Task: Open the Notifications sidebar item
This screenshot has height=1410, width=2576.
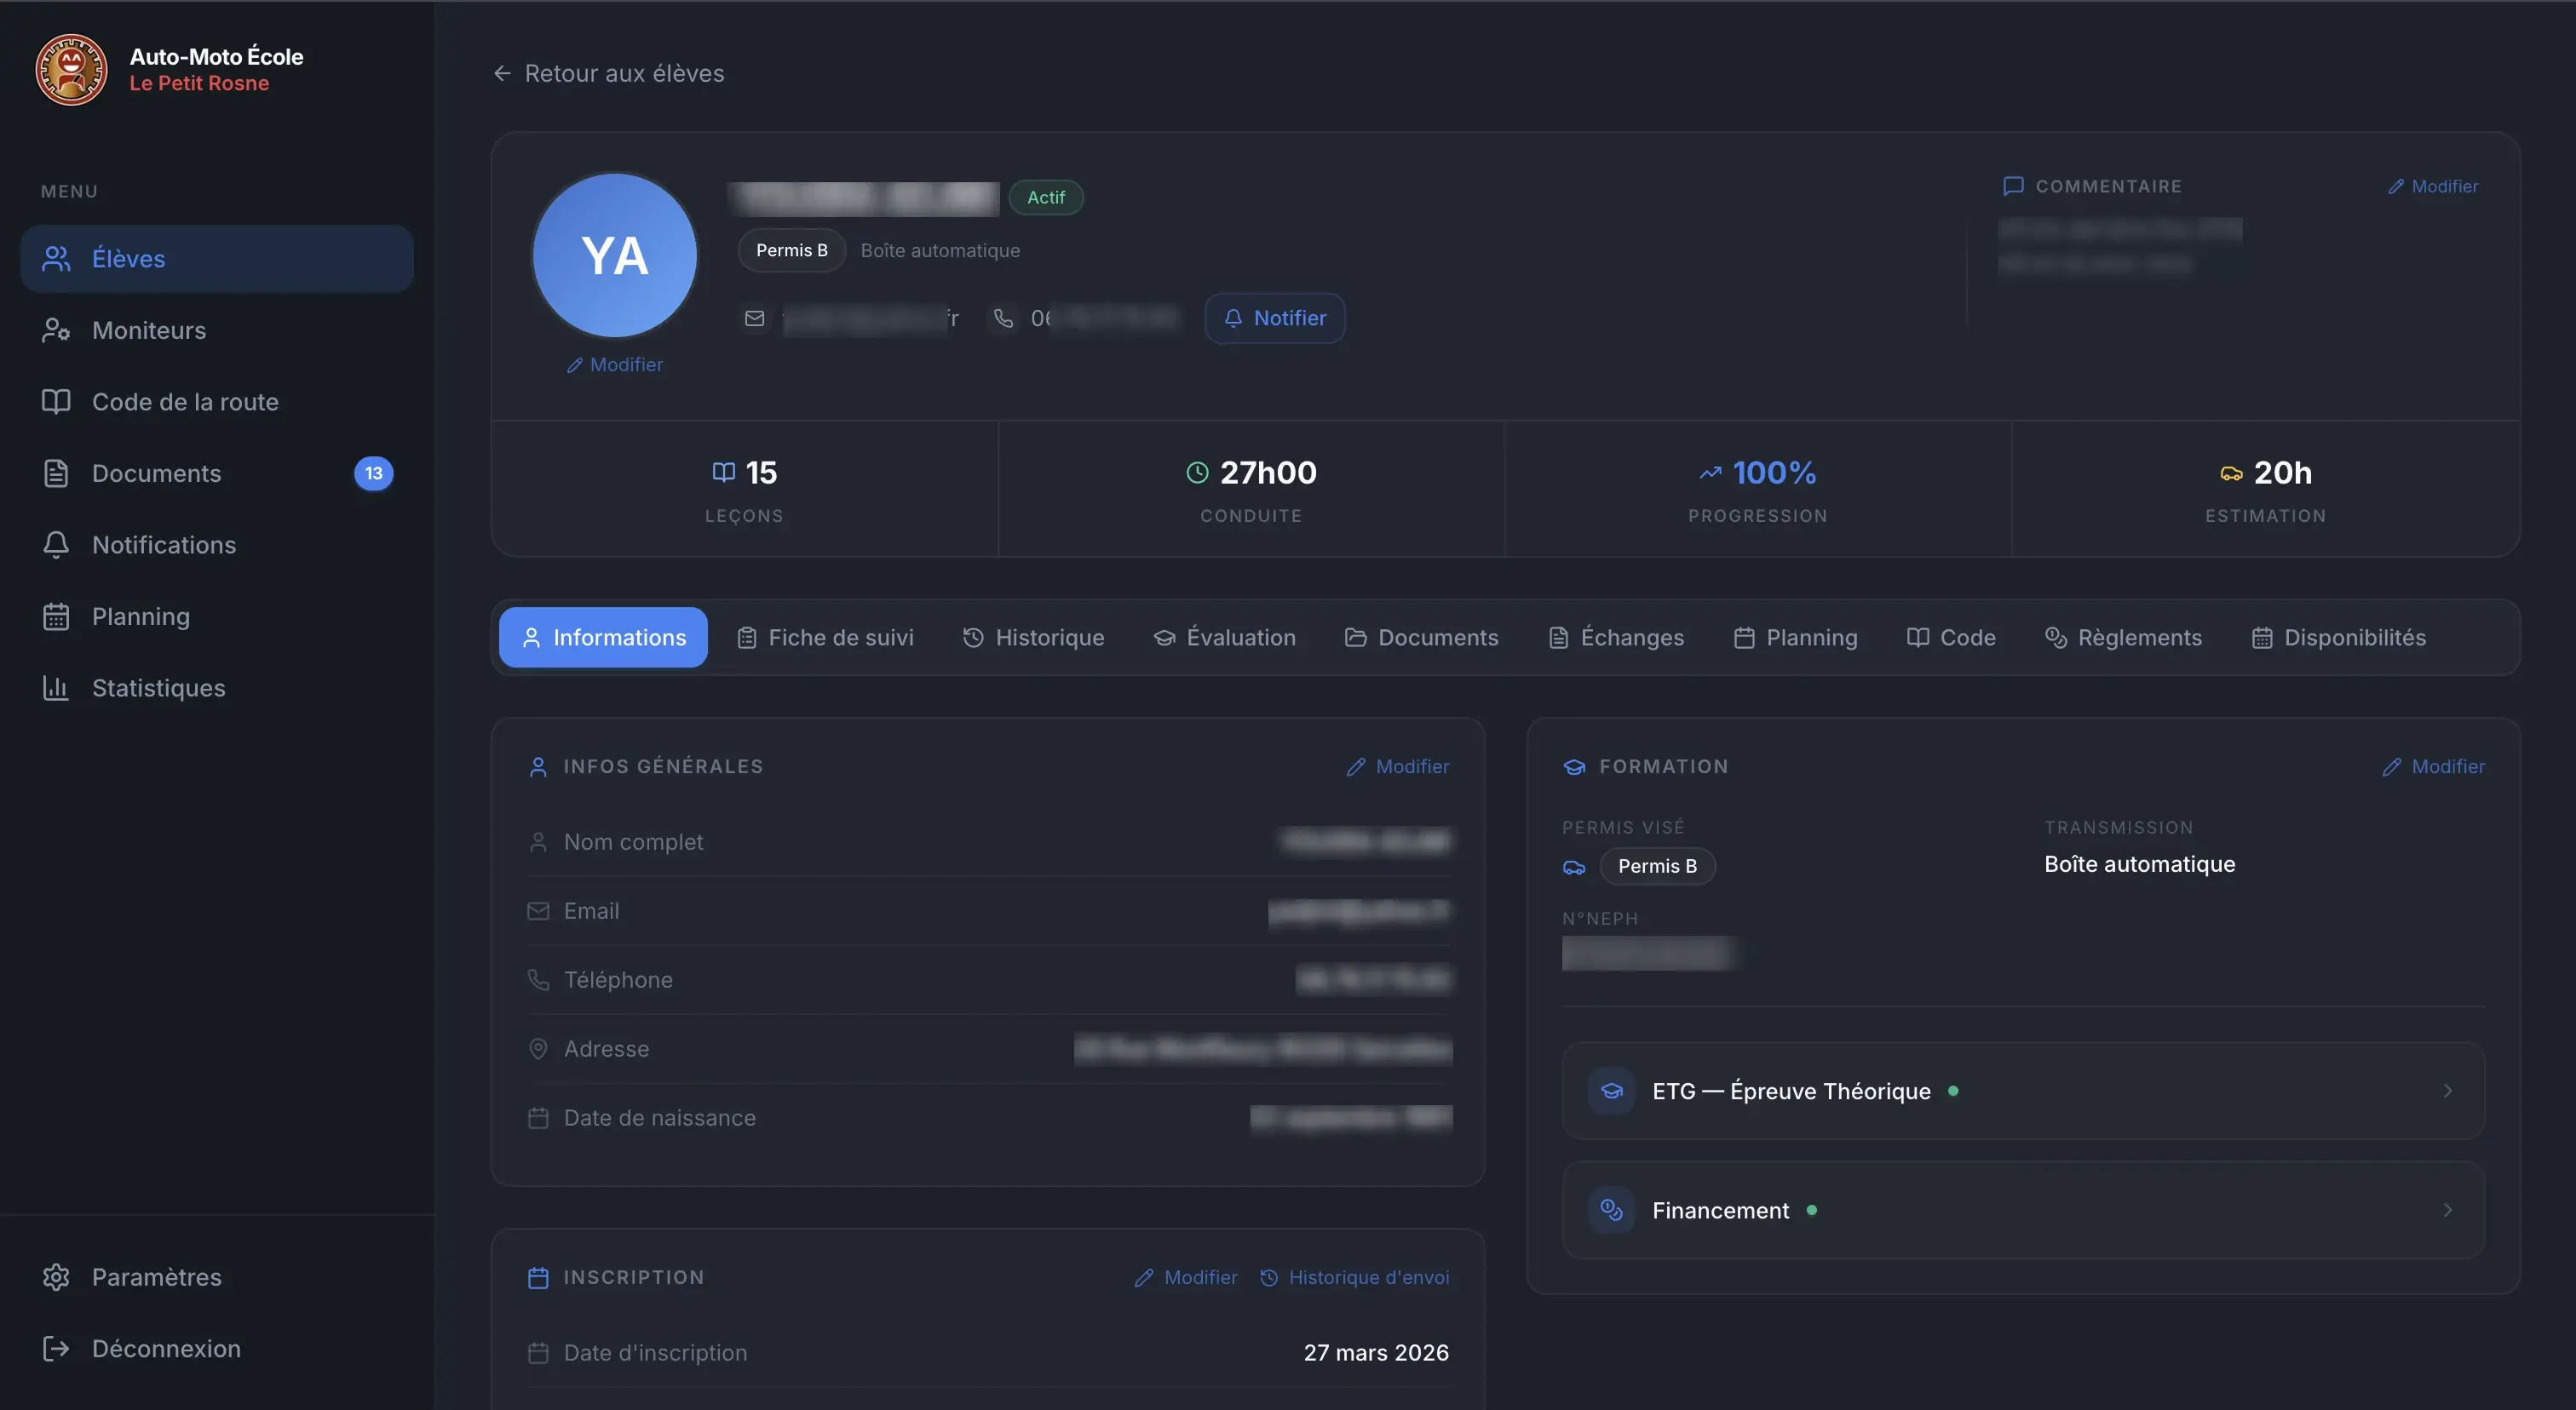Action: (217, 545)
